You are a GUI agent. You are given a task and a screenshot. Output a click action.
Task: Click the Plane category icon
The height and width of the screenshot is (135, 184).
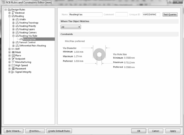(13, 55)
